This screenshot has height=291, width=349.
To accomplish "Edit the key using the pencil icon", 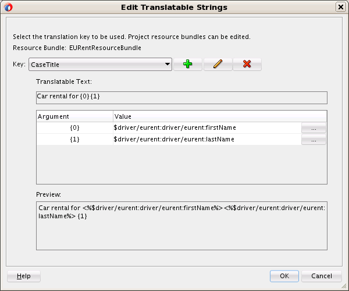I will tap(218, 65).
